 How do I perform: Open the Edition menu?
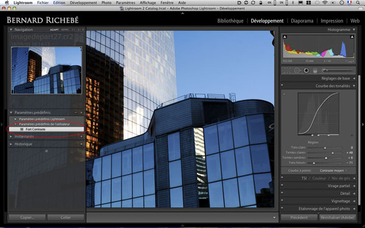point(59,2)
